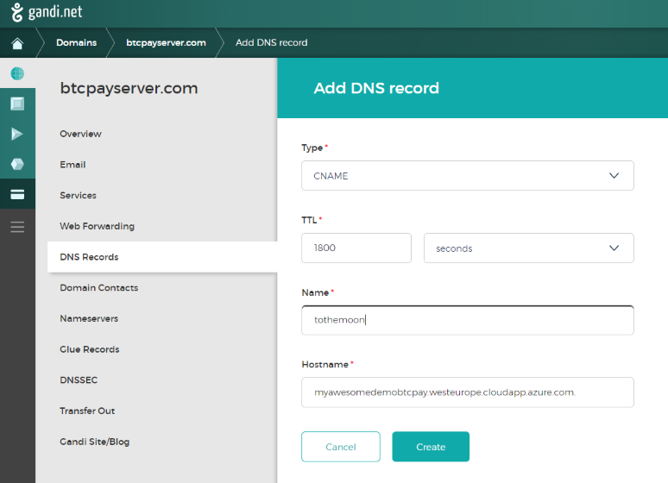Open the Web Forwarding menu item
This screenshot has width=668, height=483.
[x=97, y=226]
